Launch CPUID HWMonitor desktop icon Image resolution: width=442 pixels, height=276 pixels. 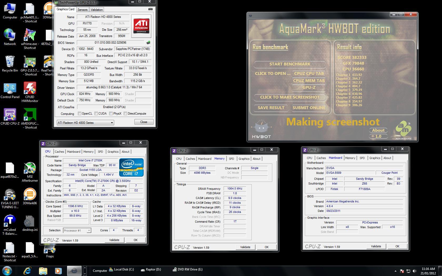tap(30, 92)
